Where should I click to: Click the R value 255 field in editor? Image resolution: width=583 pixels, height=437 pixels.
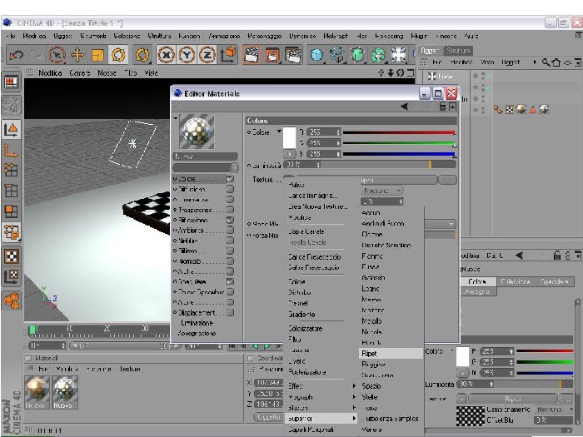(324, 132)
